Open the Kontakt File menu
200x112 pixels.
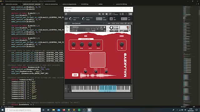[65, 11]
